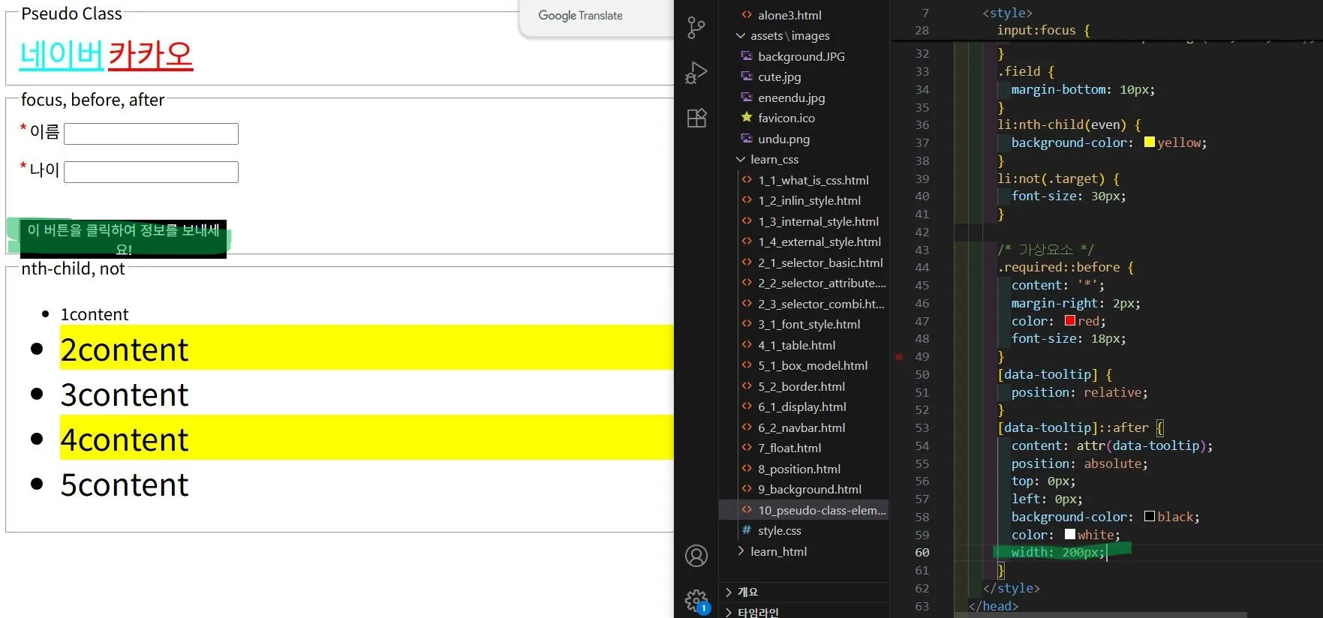The width and height of the screenshot is (1323, 618).
Task: Open 1_4_external_style.html file
Action: tap(819, 241)
